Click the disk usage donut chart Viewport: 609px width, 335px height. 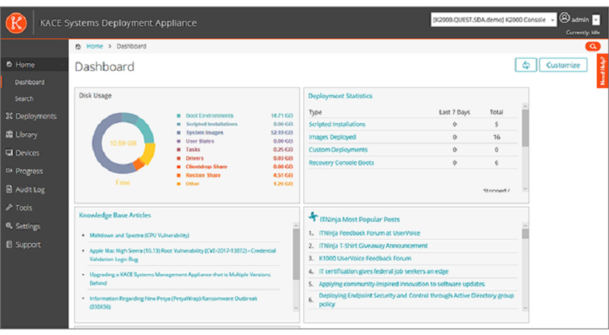coord(123,143)
